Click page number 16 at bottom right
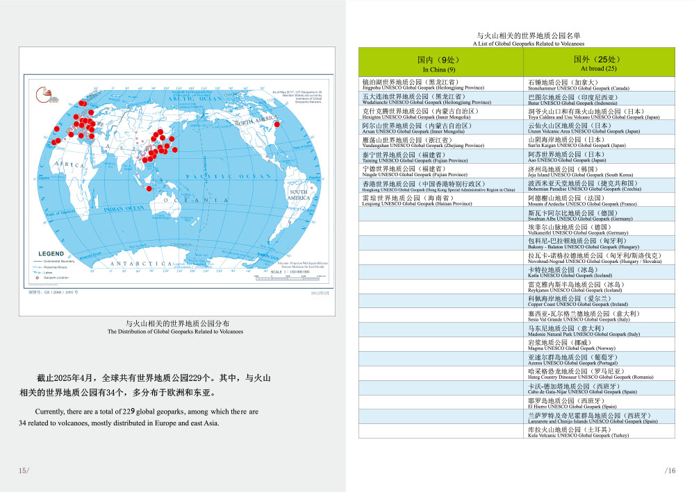 [x=670, y=470]
